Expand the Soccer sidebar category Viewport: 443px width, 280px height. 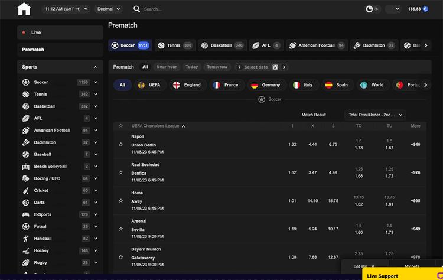[x=96, y=82]
